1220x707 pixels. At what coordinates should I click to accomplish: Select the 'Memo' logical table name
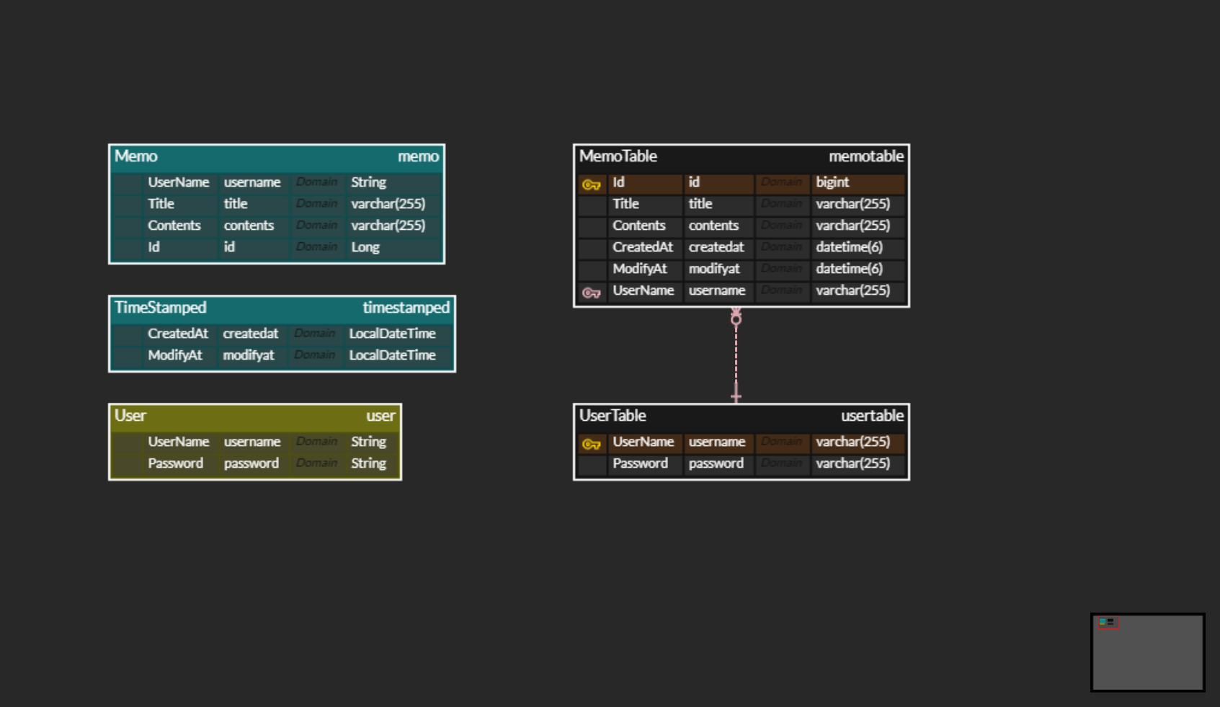point(135,156)
